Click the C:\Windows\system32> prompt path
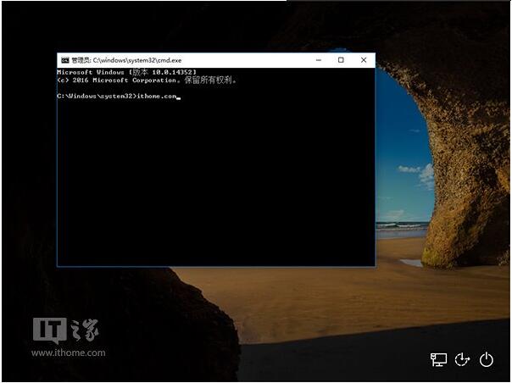Screen dimensions: 512x383 pos(95,97)
